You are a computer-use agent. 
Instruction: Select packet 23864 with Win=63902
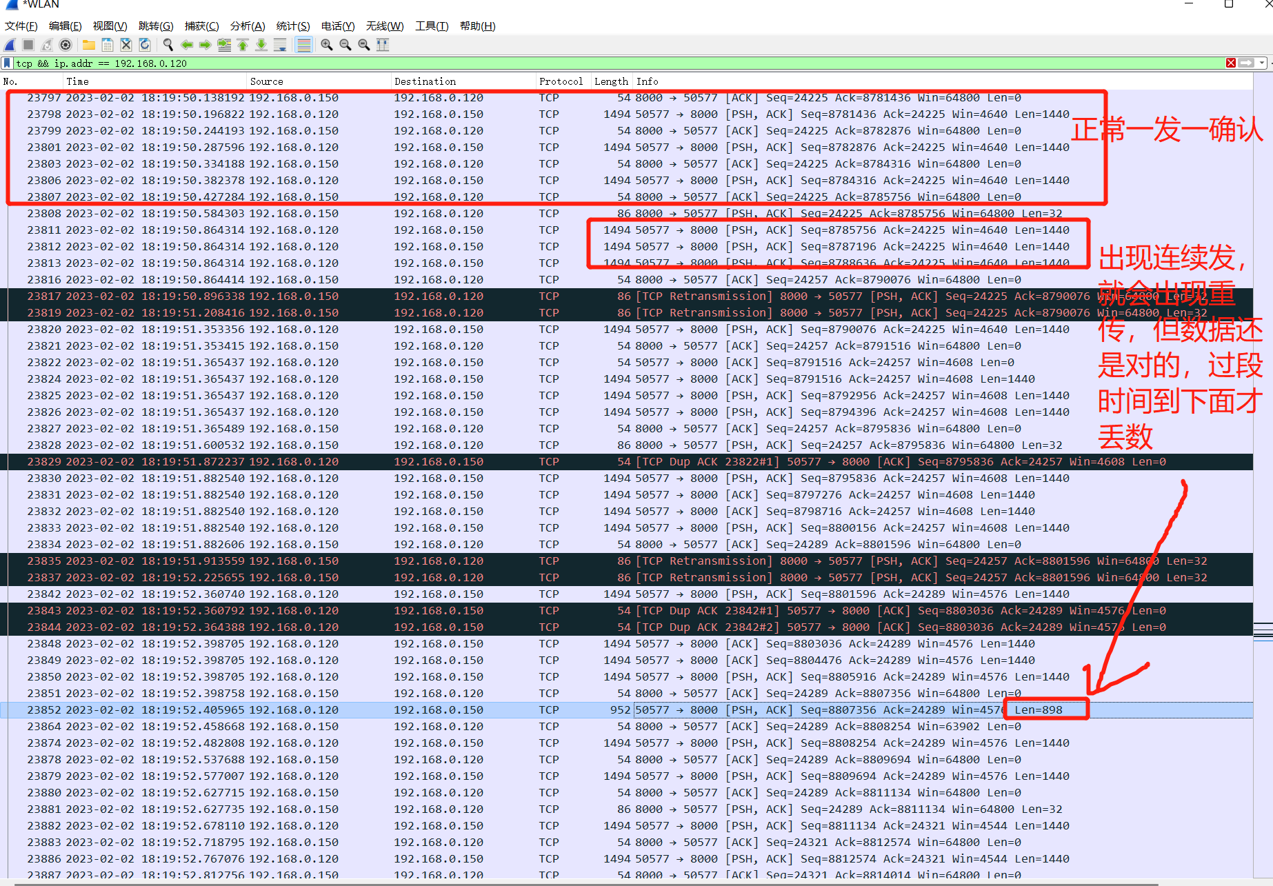coord(626,726)
